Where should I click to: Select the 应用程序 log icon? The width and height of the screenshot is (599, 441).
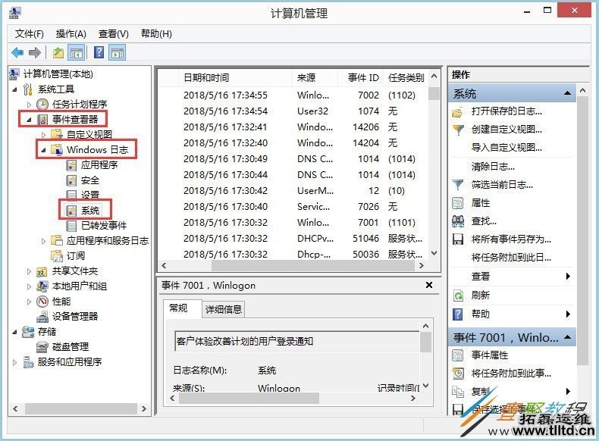pyautogui.click(x=71, y=165)
